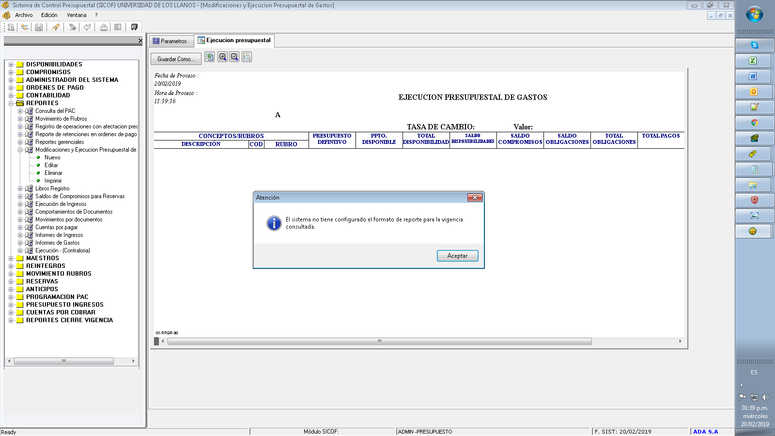Click the undo arrow icon in the toolbar
The width and height of the screenshot is (775, 436).
pos(87,27)
